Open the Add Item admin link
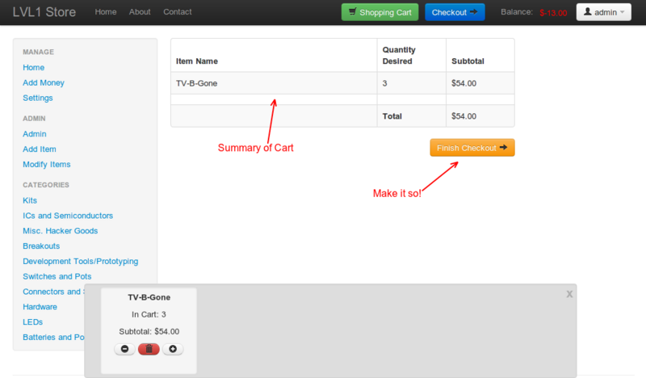Screen dimensions: 646x378 pyautogui.click(x=40, y=149)
